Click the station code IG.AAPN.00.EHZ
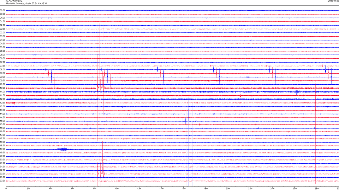The image size is (339, 190). pyautogui.click(x=14, y=1)
